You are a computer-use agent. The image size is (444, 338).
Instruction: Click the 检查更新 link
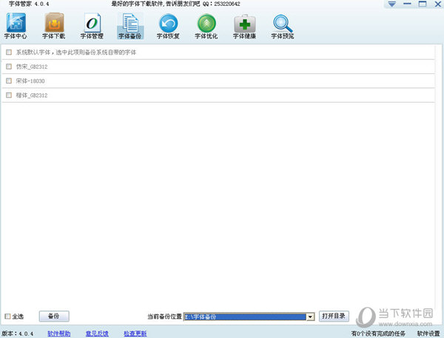point(135,334)
